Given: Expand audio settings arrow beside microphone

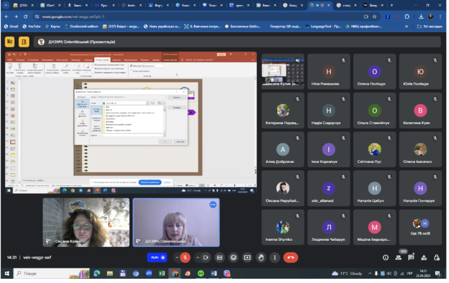Looking at the screenshot, I should point(177,258).
